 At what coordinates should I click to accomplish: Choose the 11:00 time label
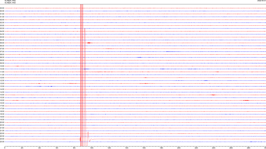point(2,72)
